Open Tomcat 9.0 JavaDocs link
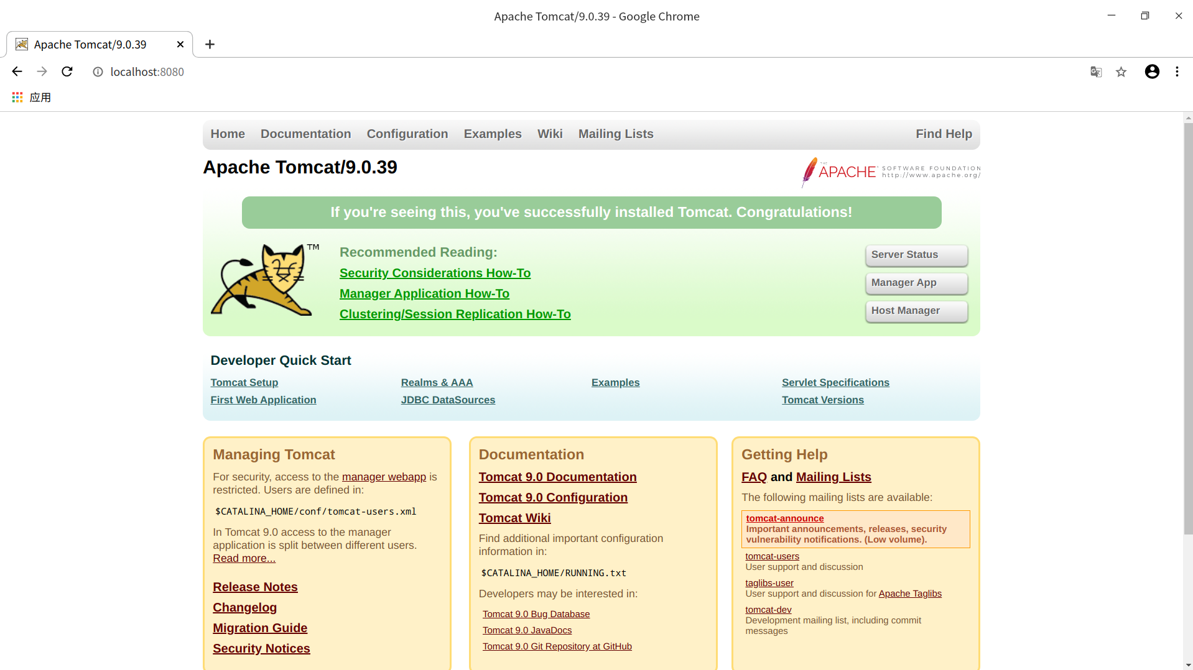The width and height of the screenshot is (1193, 670). (527, 630)
